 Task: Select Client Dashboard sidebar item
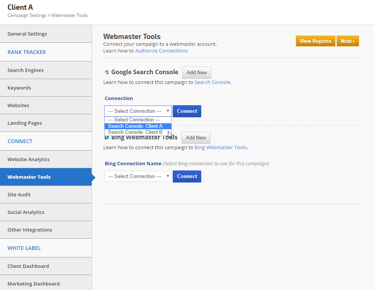[28, 266]
